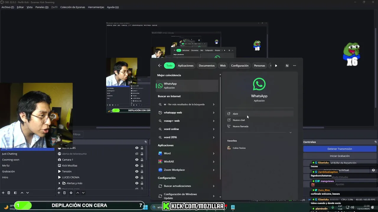Show the alerta de teloresumo source
The width and height of the screenshot is (378, 212).
coord(137,154)
